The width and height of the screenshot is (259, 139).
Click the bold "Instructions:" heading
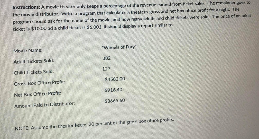25,7
